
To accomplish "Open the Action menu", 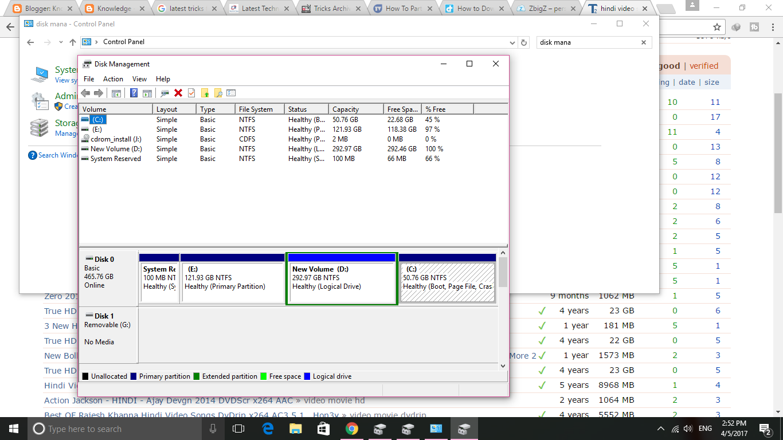I will pos(113,78).
